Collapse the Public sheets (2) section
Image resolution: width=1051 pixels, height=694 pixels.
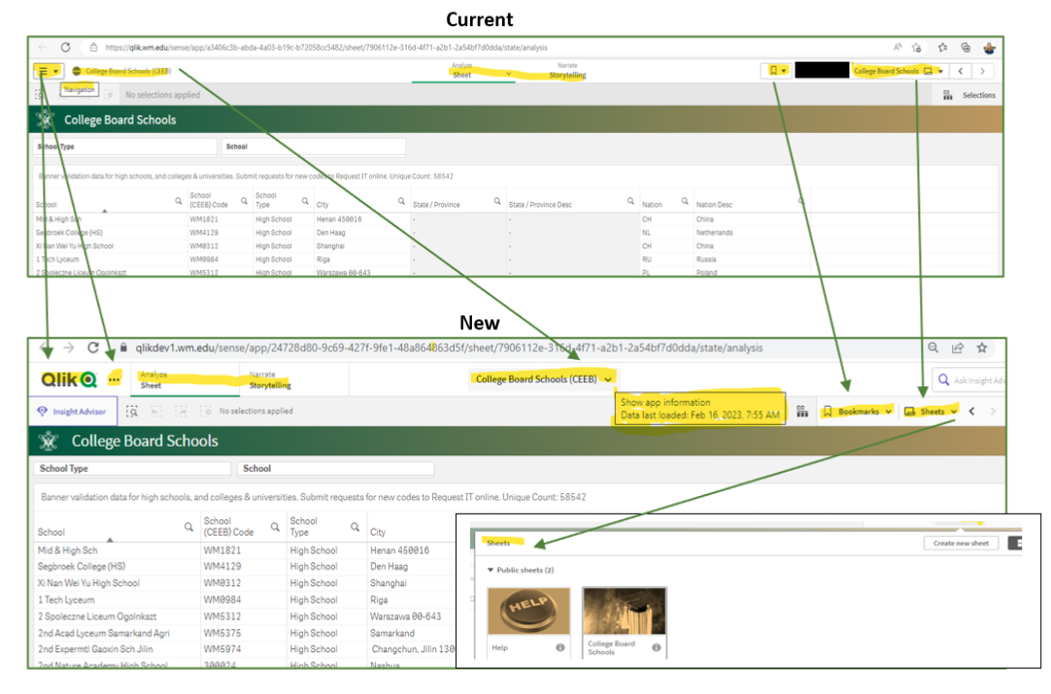[x=491, y=570]
